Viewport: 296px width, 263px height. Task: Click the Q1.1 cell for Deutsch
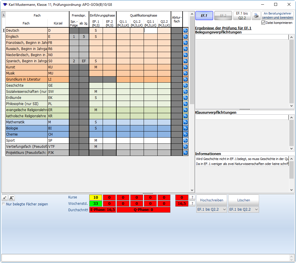123,31
